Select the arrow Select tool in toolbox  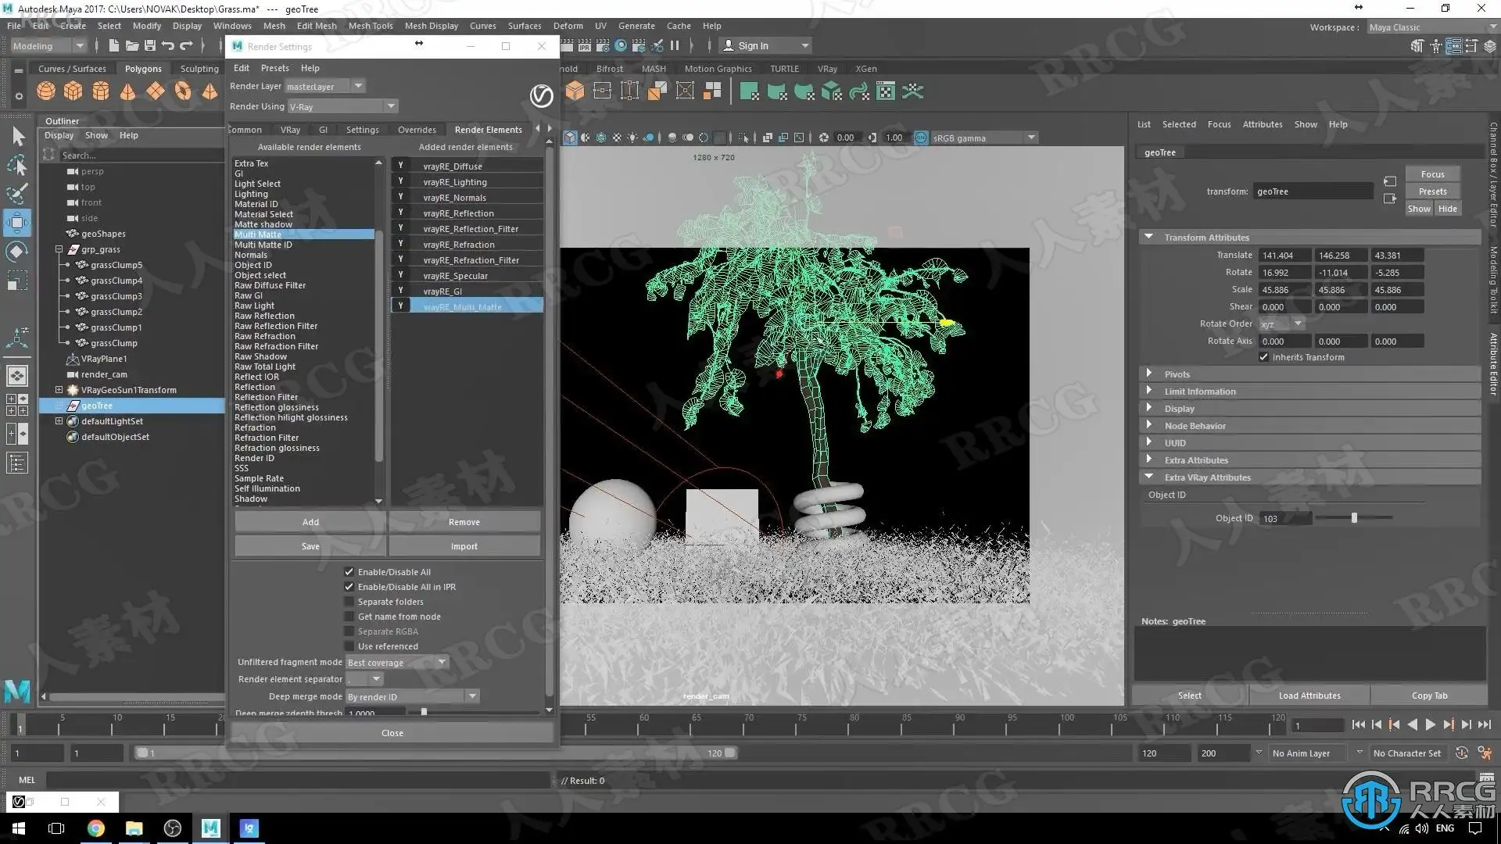pyautogui.click(x=18, y=136)
